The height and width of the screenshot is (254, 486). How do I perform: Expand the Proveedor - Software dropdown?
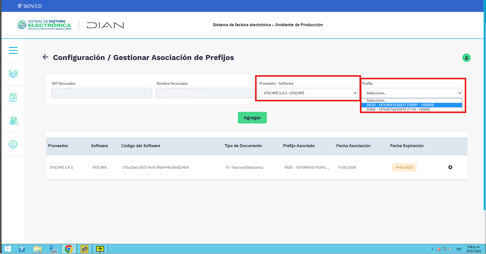coord(308,93)
